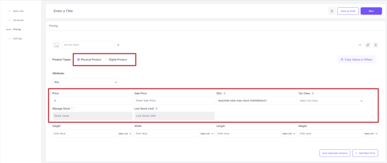Open the Weight Select Unit dropdown
This screenshot has width=387, height=163.
click(x=371, y=134)
